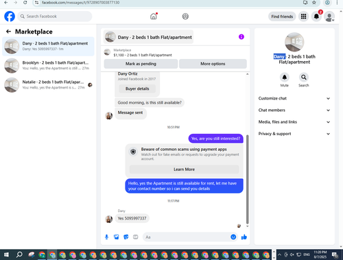Open the conversation header Dany - 2 beds 1 bath

tap(149, 37)
